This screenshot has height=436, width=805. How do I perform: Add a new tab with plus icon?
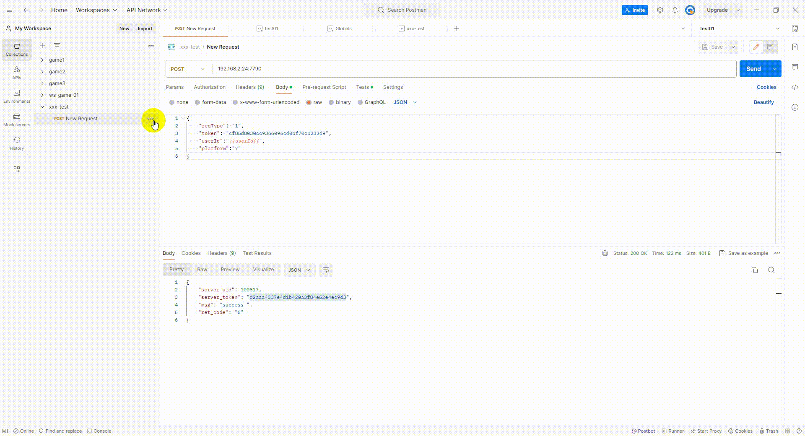point(456,29)
